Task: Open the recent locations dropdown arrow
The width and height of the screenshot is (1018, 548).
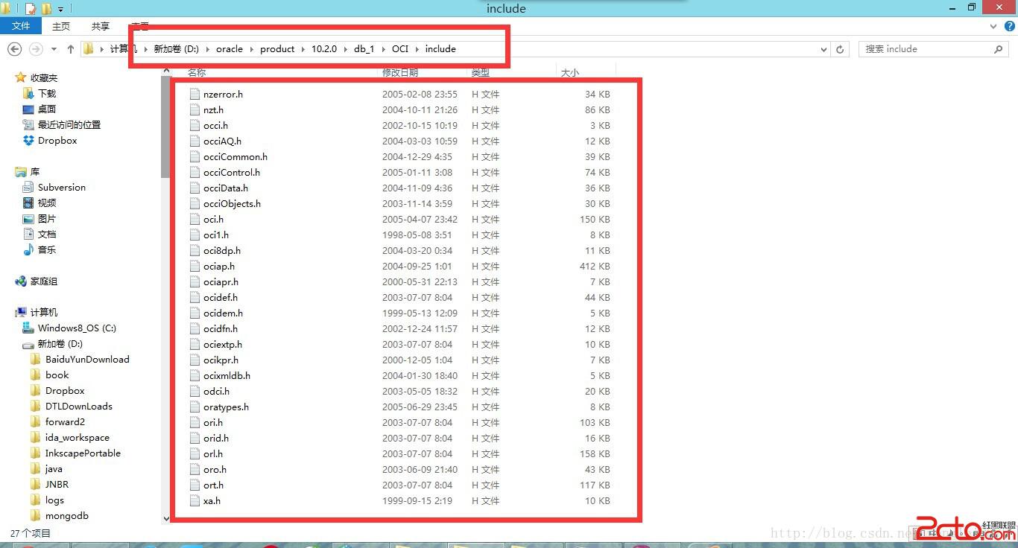Action: pyautogui.click(x=54, y=49)
